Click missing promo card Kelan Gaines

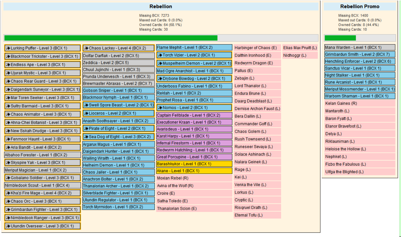click(359, 103)
